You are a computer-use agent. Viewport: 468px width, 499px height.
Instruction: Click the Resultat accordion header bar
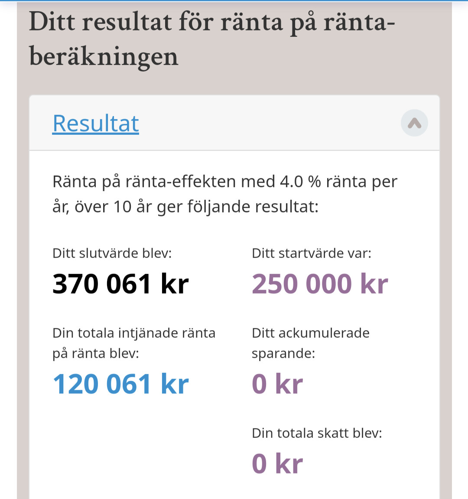click(260, 123)
